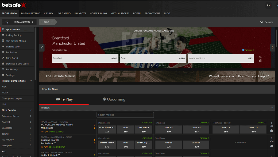278x157 pixels.
Task: Click the Search magnifier icon
Action: tap(261, 22)
